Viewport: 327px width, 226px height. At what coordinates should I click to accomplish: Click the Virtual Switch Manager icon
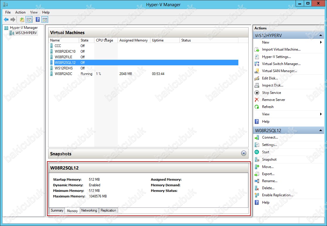(x=257, y=64)
